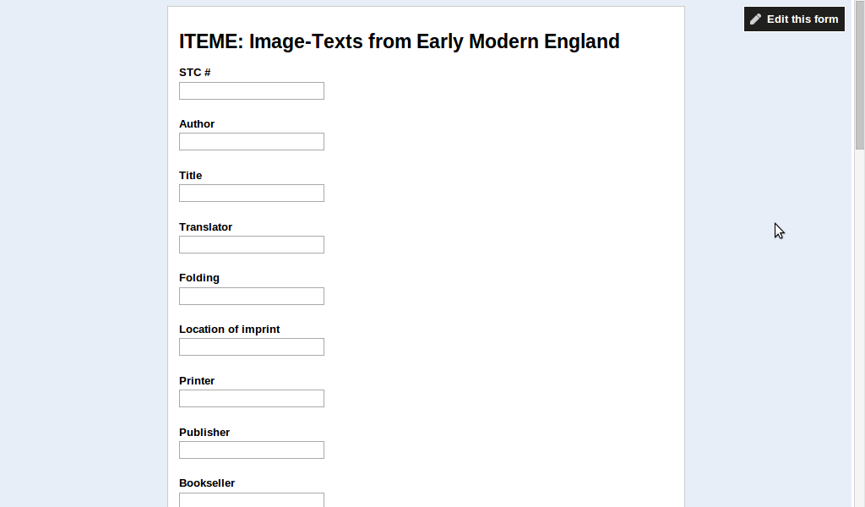The width and height of the screenshot is (865, 507).
Task: Click the Folding text field
Action: (251, 297)
